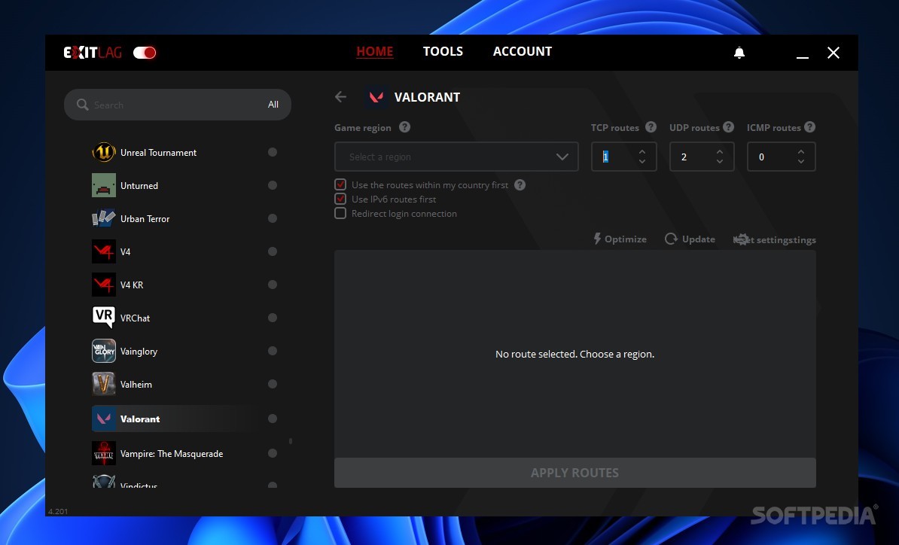Toggle the ExitLag main power switch

145,53
